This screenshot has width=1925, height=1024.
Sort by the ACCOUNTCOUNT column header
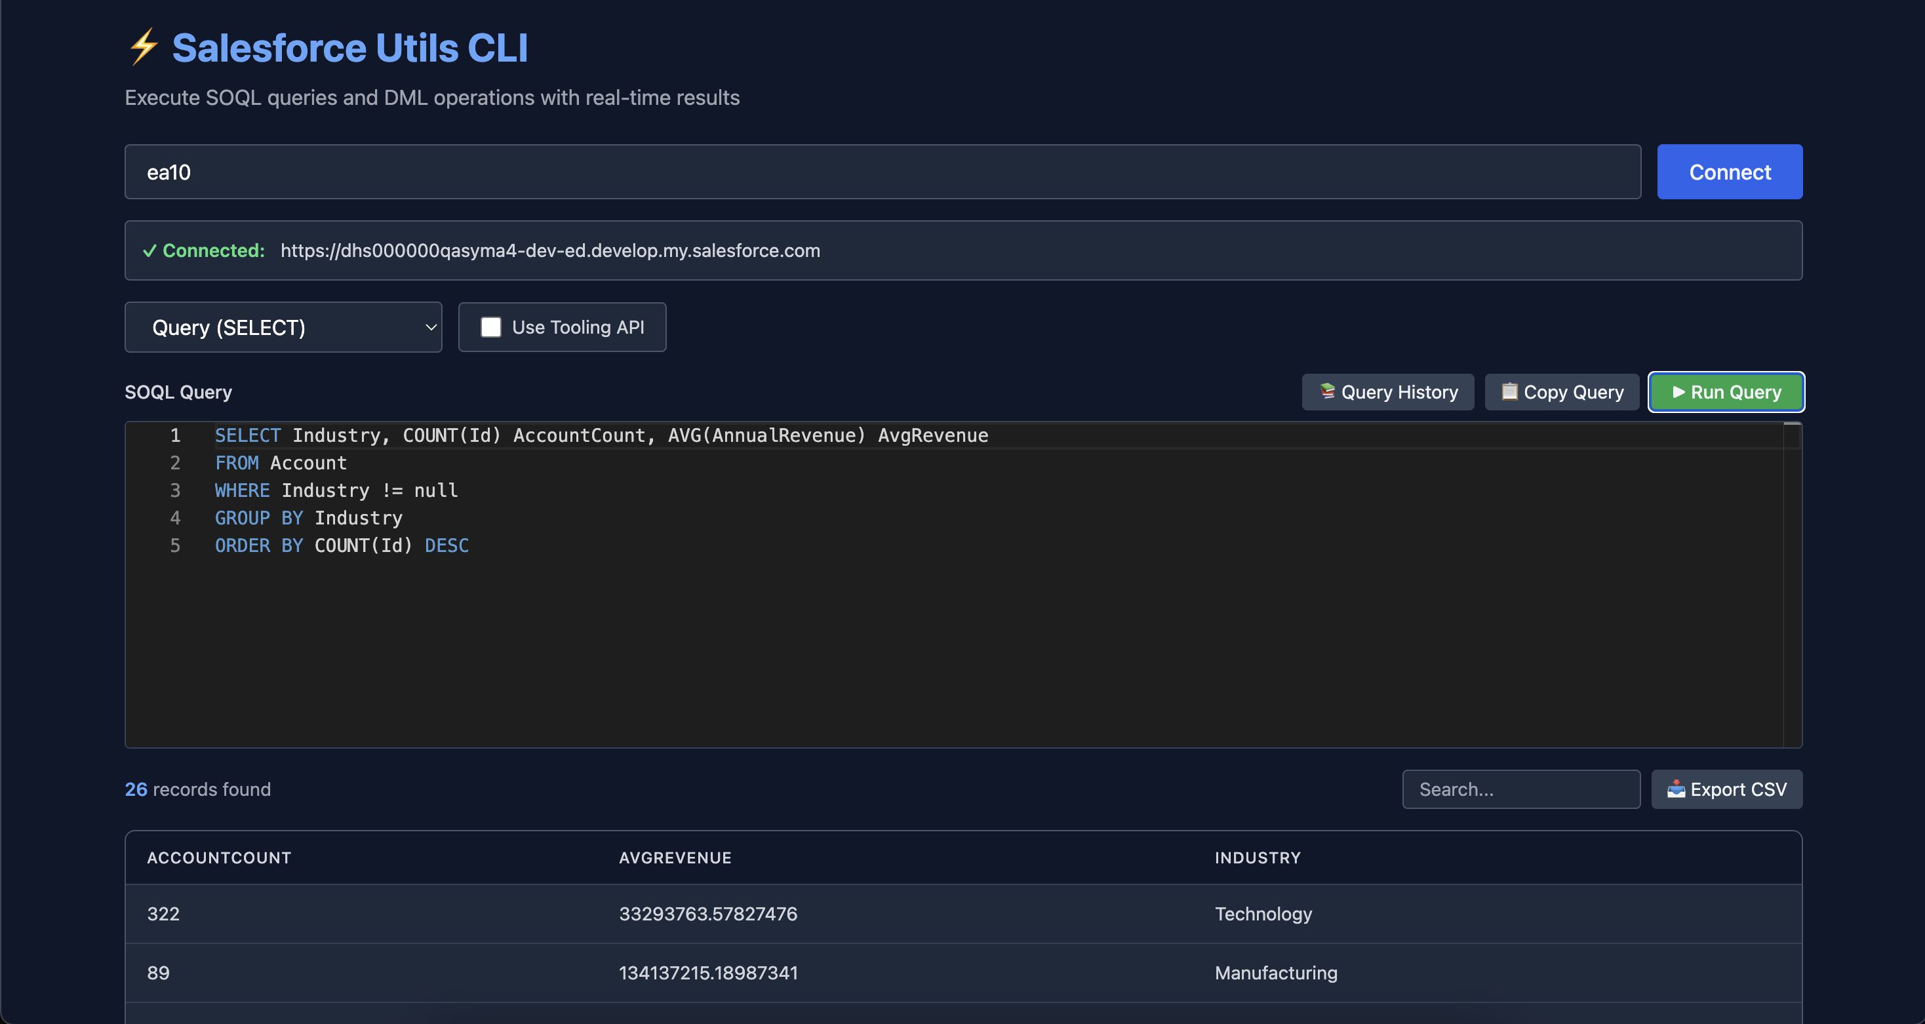click(219, 858)
